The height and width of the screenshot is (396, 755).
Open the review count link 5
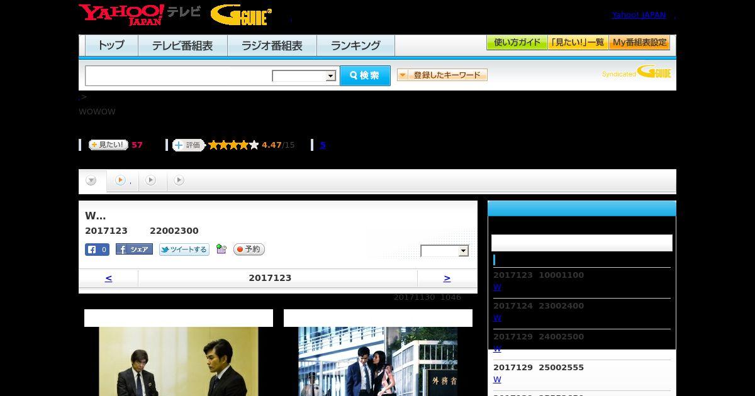(323, 145)
